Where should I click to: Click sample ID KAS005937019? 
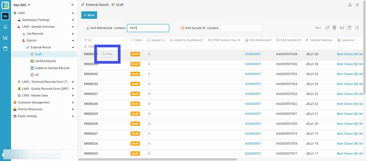click(287, 134)
